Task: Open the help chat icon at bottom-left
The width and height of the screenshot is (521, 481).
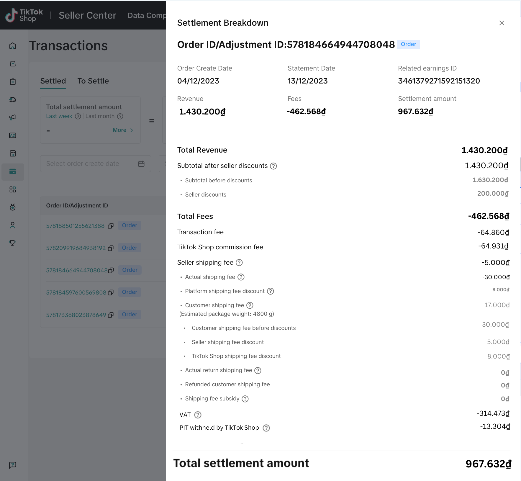Action: (x=13, y=465)
